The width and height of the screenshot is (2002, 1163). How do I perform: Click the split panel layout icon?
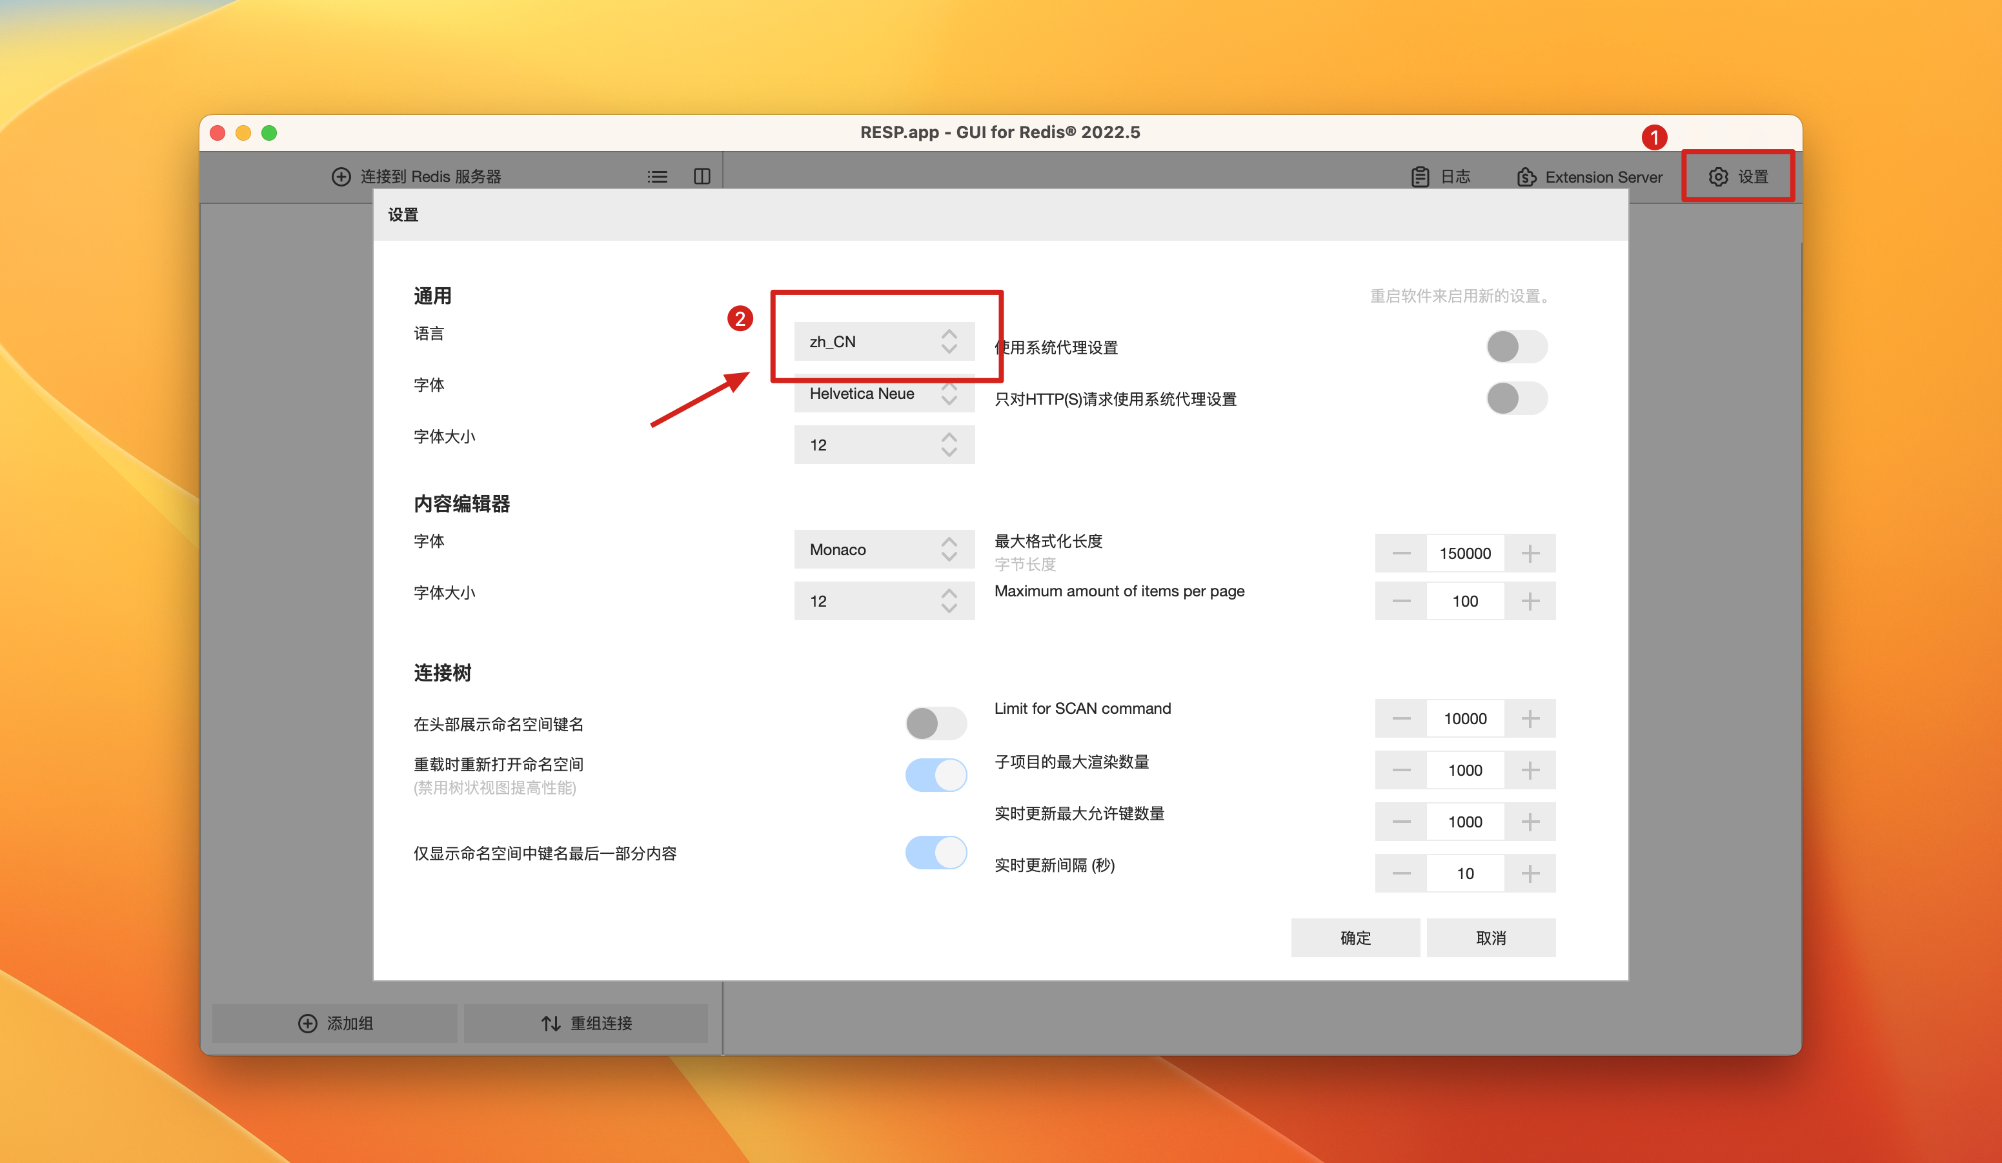pos(702,176)
